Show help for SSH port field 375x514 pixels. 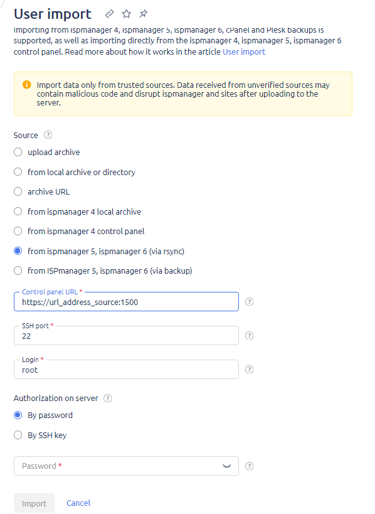point(249,336)
